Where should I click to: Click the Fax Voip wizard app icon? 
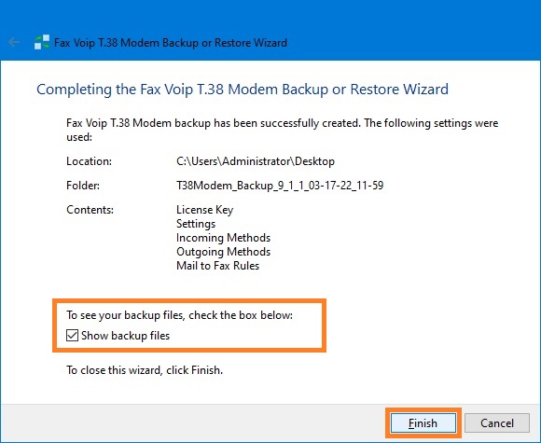(42, 43)
